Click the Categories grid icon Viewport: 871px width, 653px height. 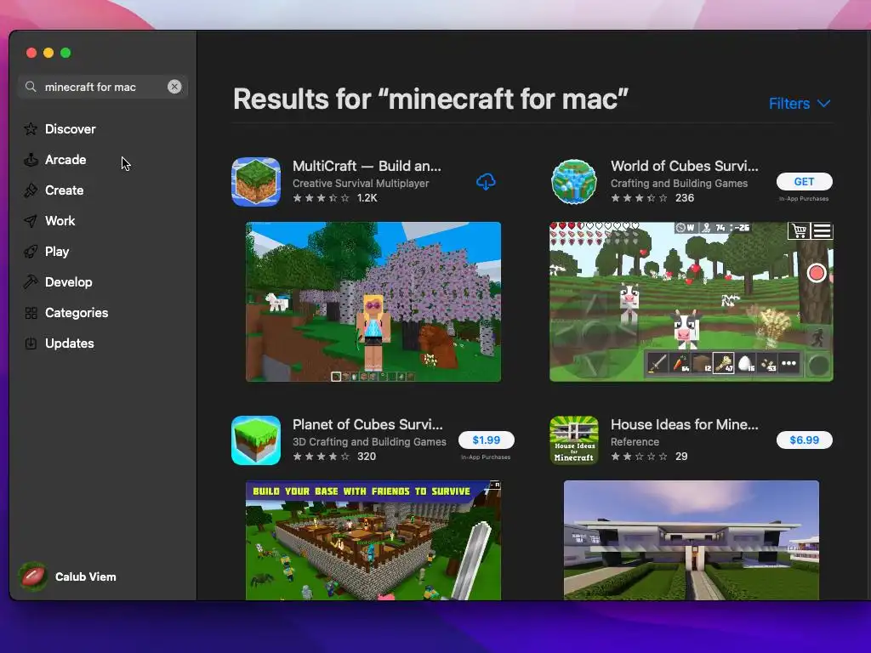coord(31,313)
